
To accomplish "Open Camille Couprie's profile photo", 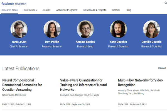I will click(x=151, y=29).
